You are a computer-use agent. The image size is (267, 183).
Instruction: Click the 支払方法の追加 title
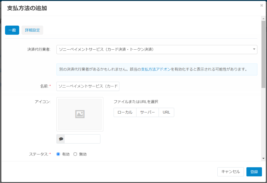[x=27, y=8]
